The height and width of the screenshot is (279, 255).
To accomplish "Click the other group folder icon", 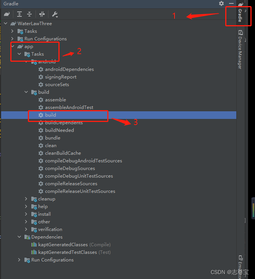I will click(34, 222).
